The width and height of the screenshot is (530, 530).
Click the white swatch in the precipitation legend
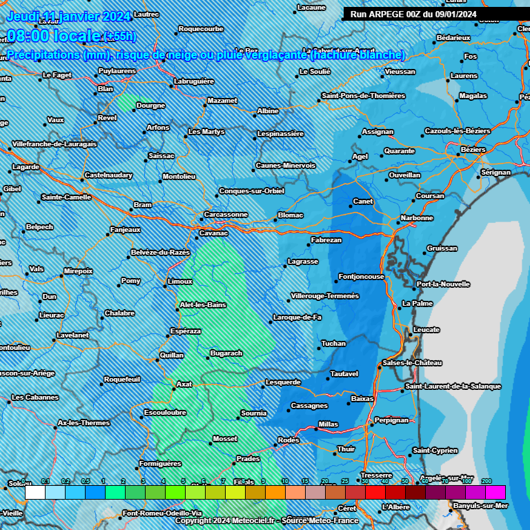coord(35,492)
